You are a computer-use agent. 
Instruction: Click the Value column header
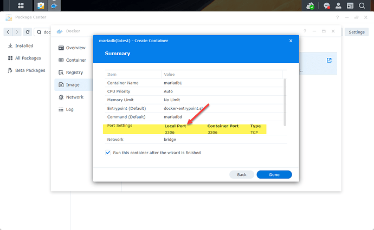(x=222, y=74)
